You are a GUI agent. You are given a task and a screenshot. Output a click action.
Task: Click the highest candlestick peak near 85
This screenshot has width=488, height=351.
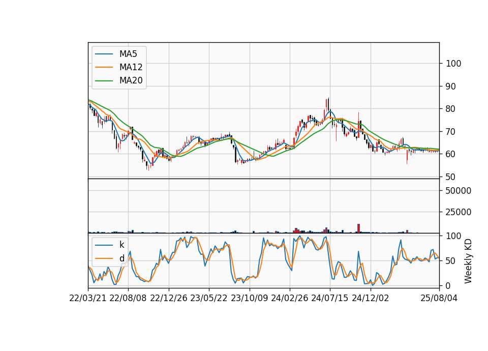[x=328, y=106]
